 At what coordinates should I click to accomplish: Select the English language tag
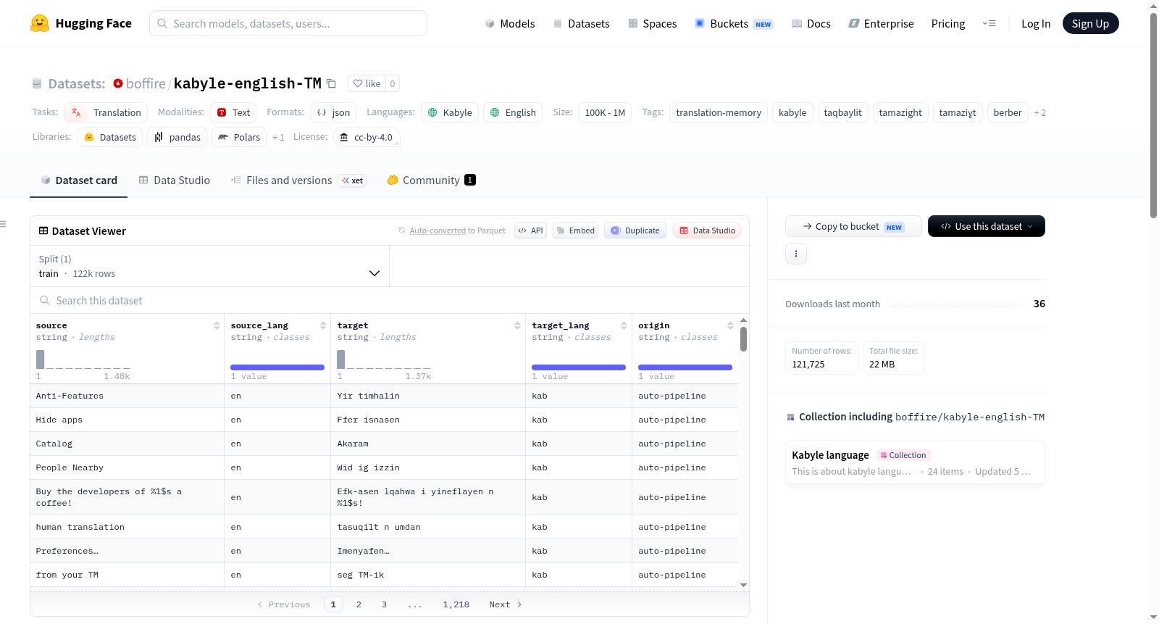pyautogui.click(x=513, y=112)
